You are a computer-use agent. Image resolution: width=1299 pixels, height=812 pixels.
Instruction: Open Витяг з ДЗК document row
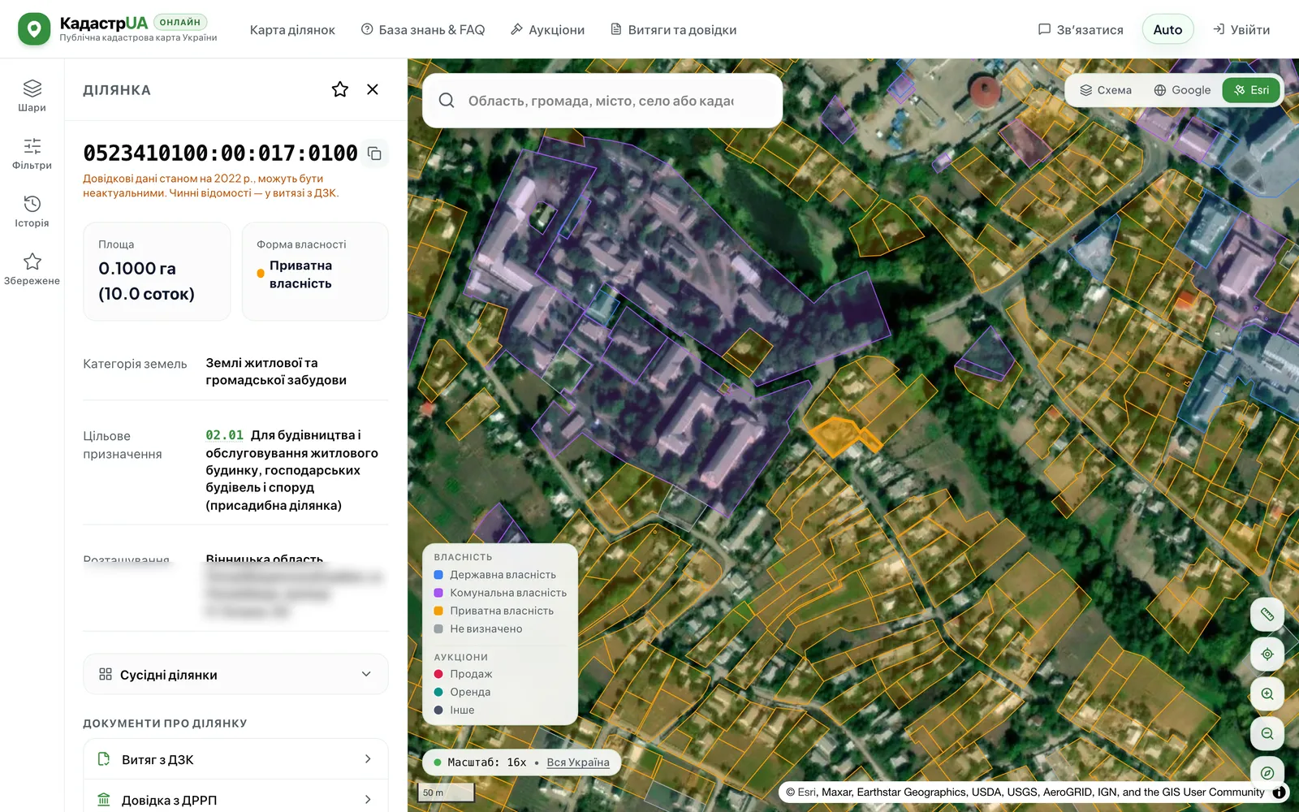235,759
